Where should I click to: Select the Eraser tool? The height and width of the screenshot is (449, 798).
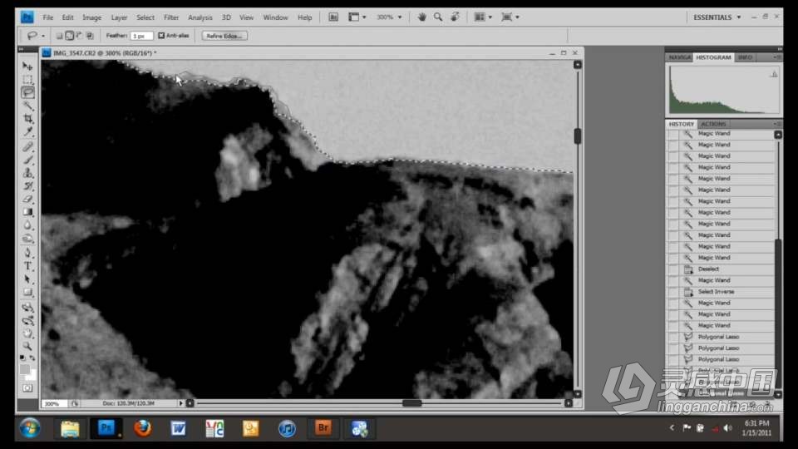click(x=27, y=199)
